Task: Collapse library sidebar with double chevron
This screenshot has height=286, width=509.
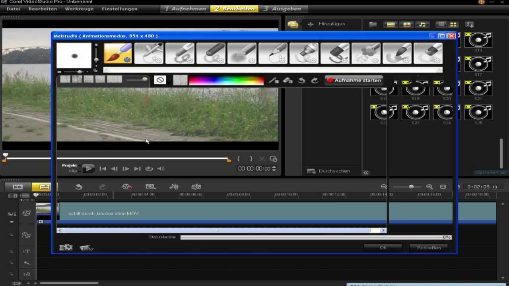Action: coord(366,172)
